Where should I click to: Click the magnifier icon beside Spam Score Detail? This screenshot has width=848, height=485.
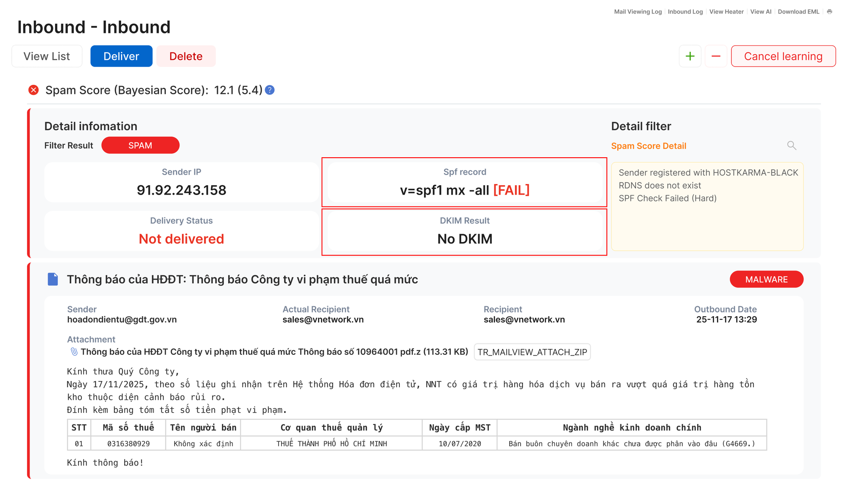tap(792, 145)
